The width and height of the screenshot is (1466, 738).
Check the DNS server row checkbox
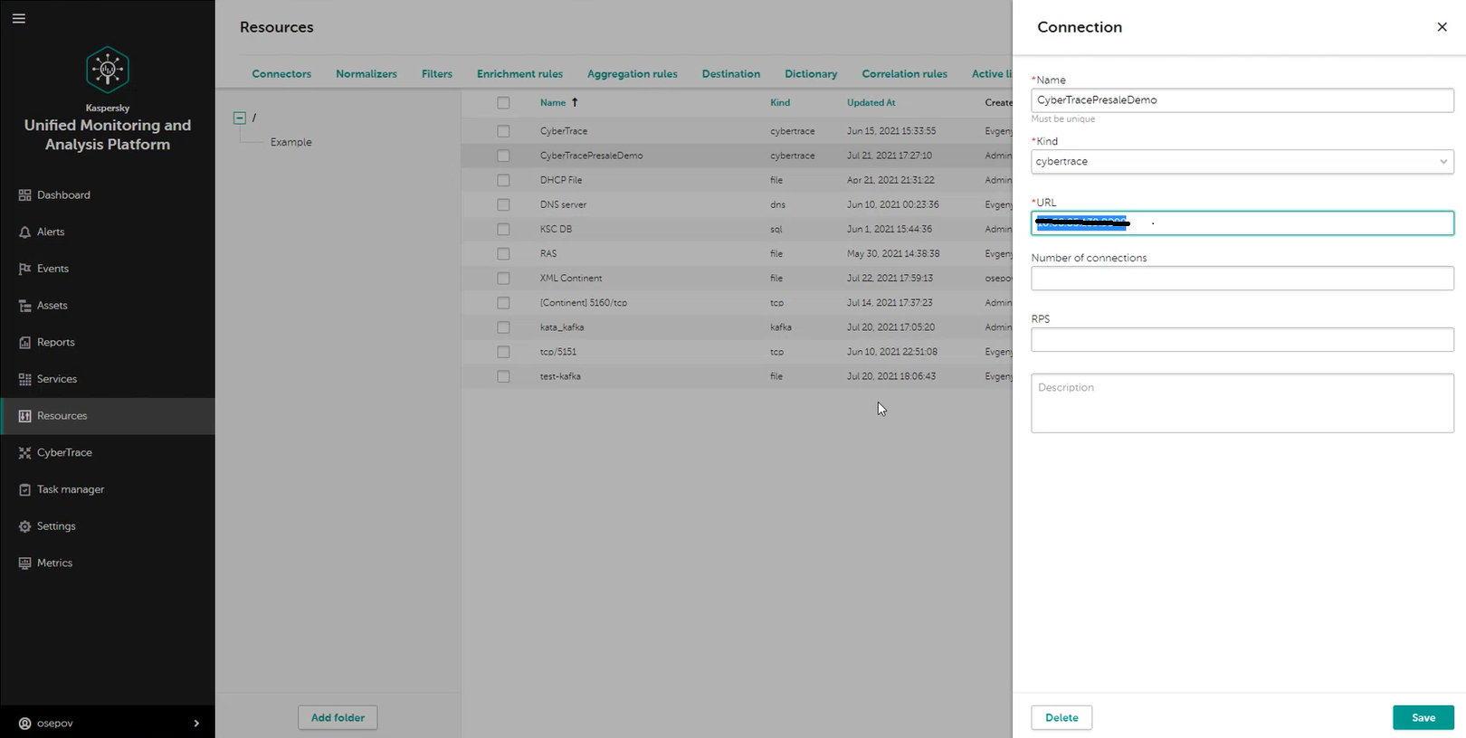[x=503, y=204]
